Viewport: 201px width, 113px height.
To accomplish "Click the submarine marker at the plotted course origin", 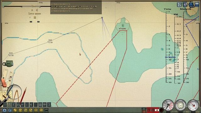I will coord(102,18).
